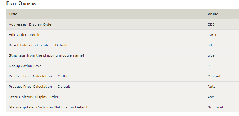Click Strip tags from shipping module name row
The image size is (239, 116).
coord(123,55)
